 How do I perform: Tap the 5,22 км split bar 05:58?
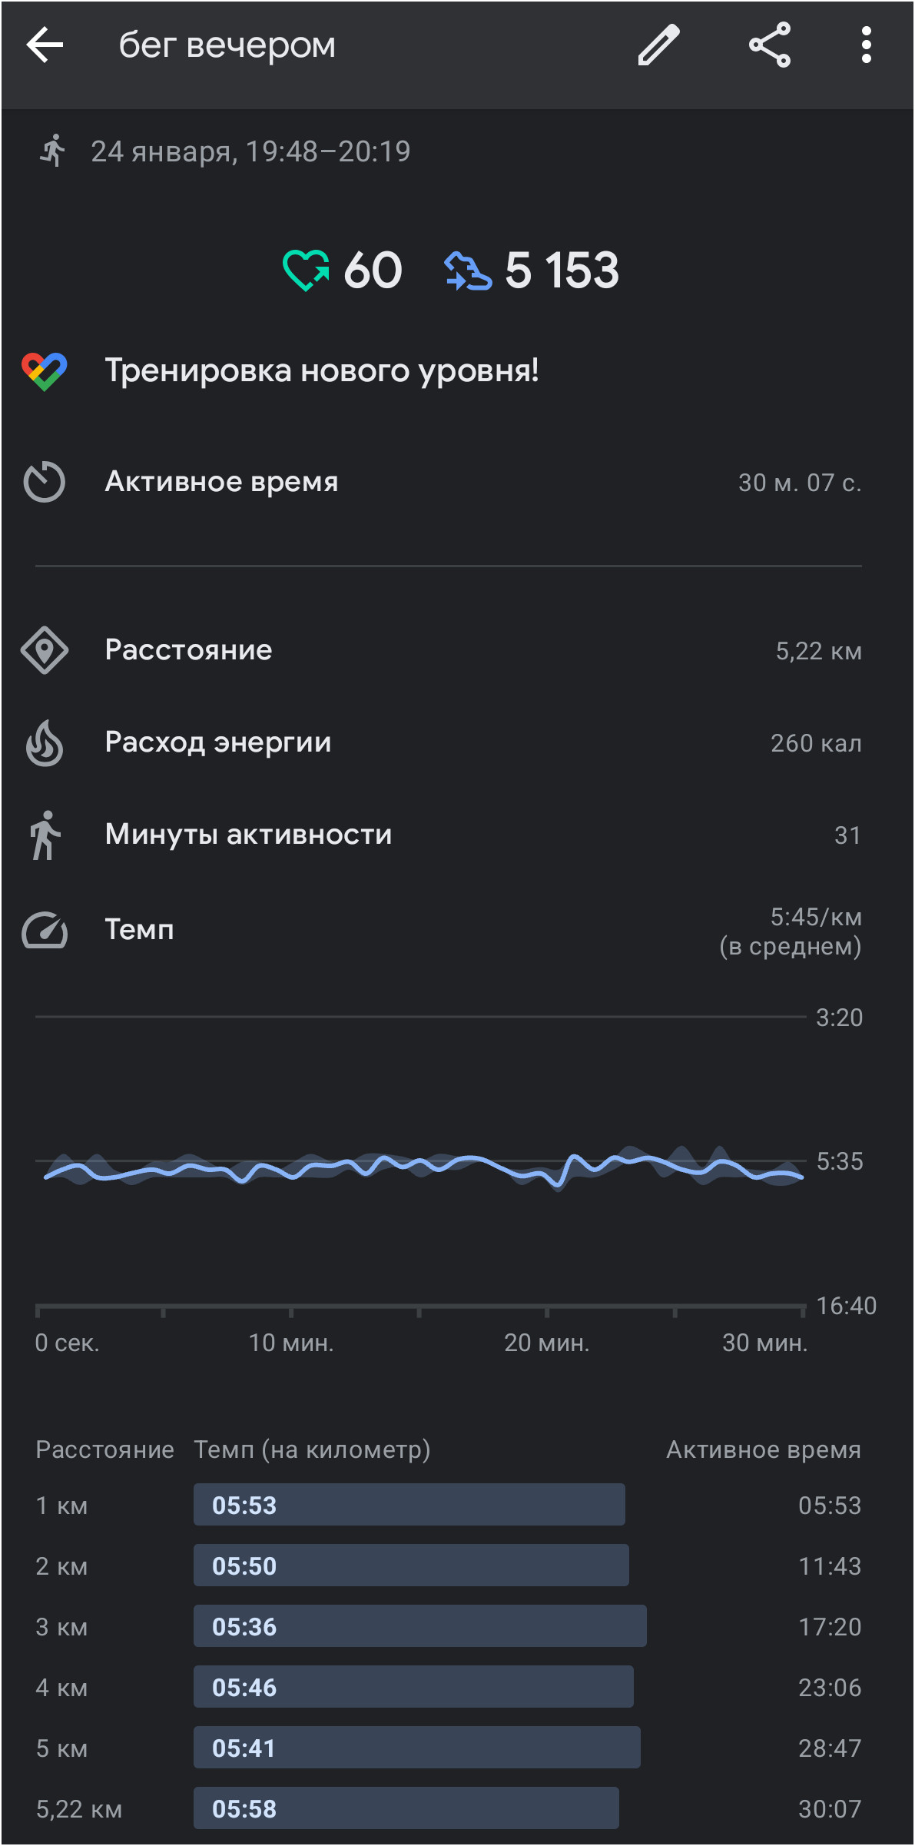(x=406, y=1808)
